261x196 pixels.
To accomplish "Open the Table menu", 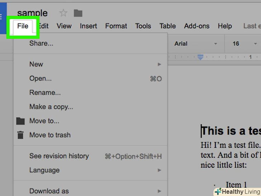I will (168, 26).
